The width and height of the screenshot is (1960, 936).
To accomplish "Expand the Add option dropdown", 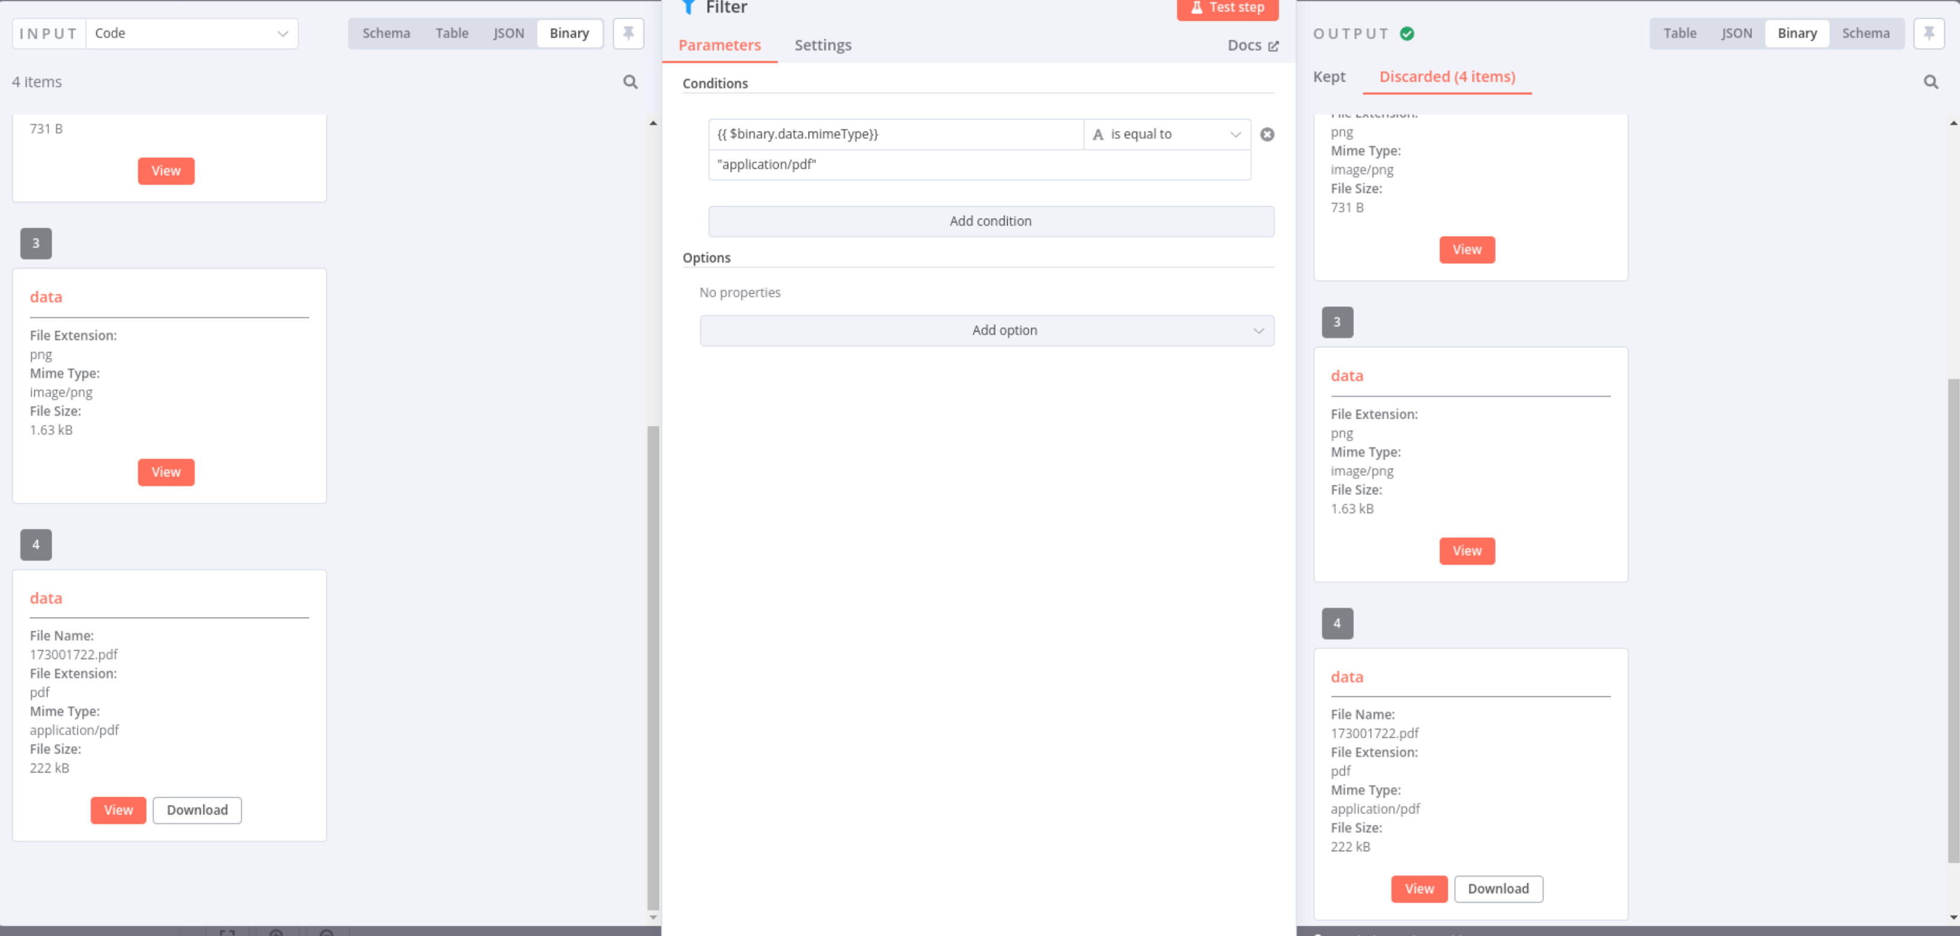I will (986, 331).
